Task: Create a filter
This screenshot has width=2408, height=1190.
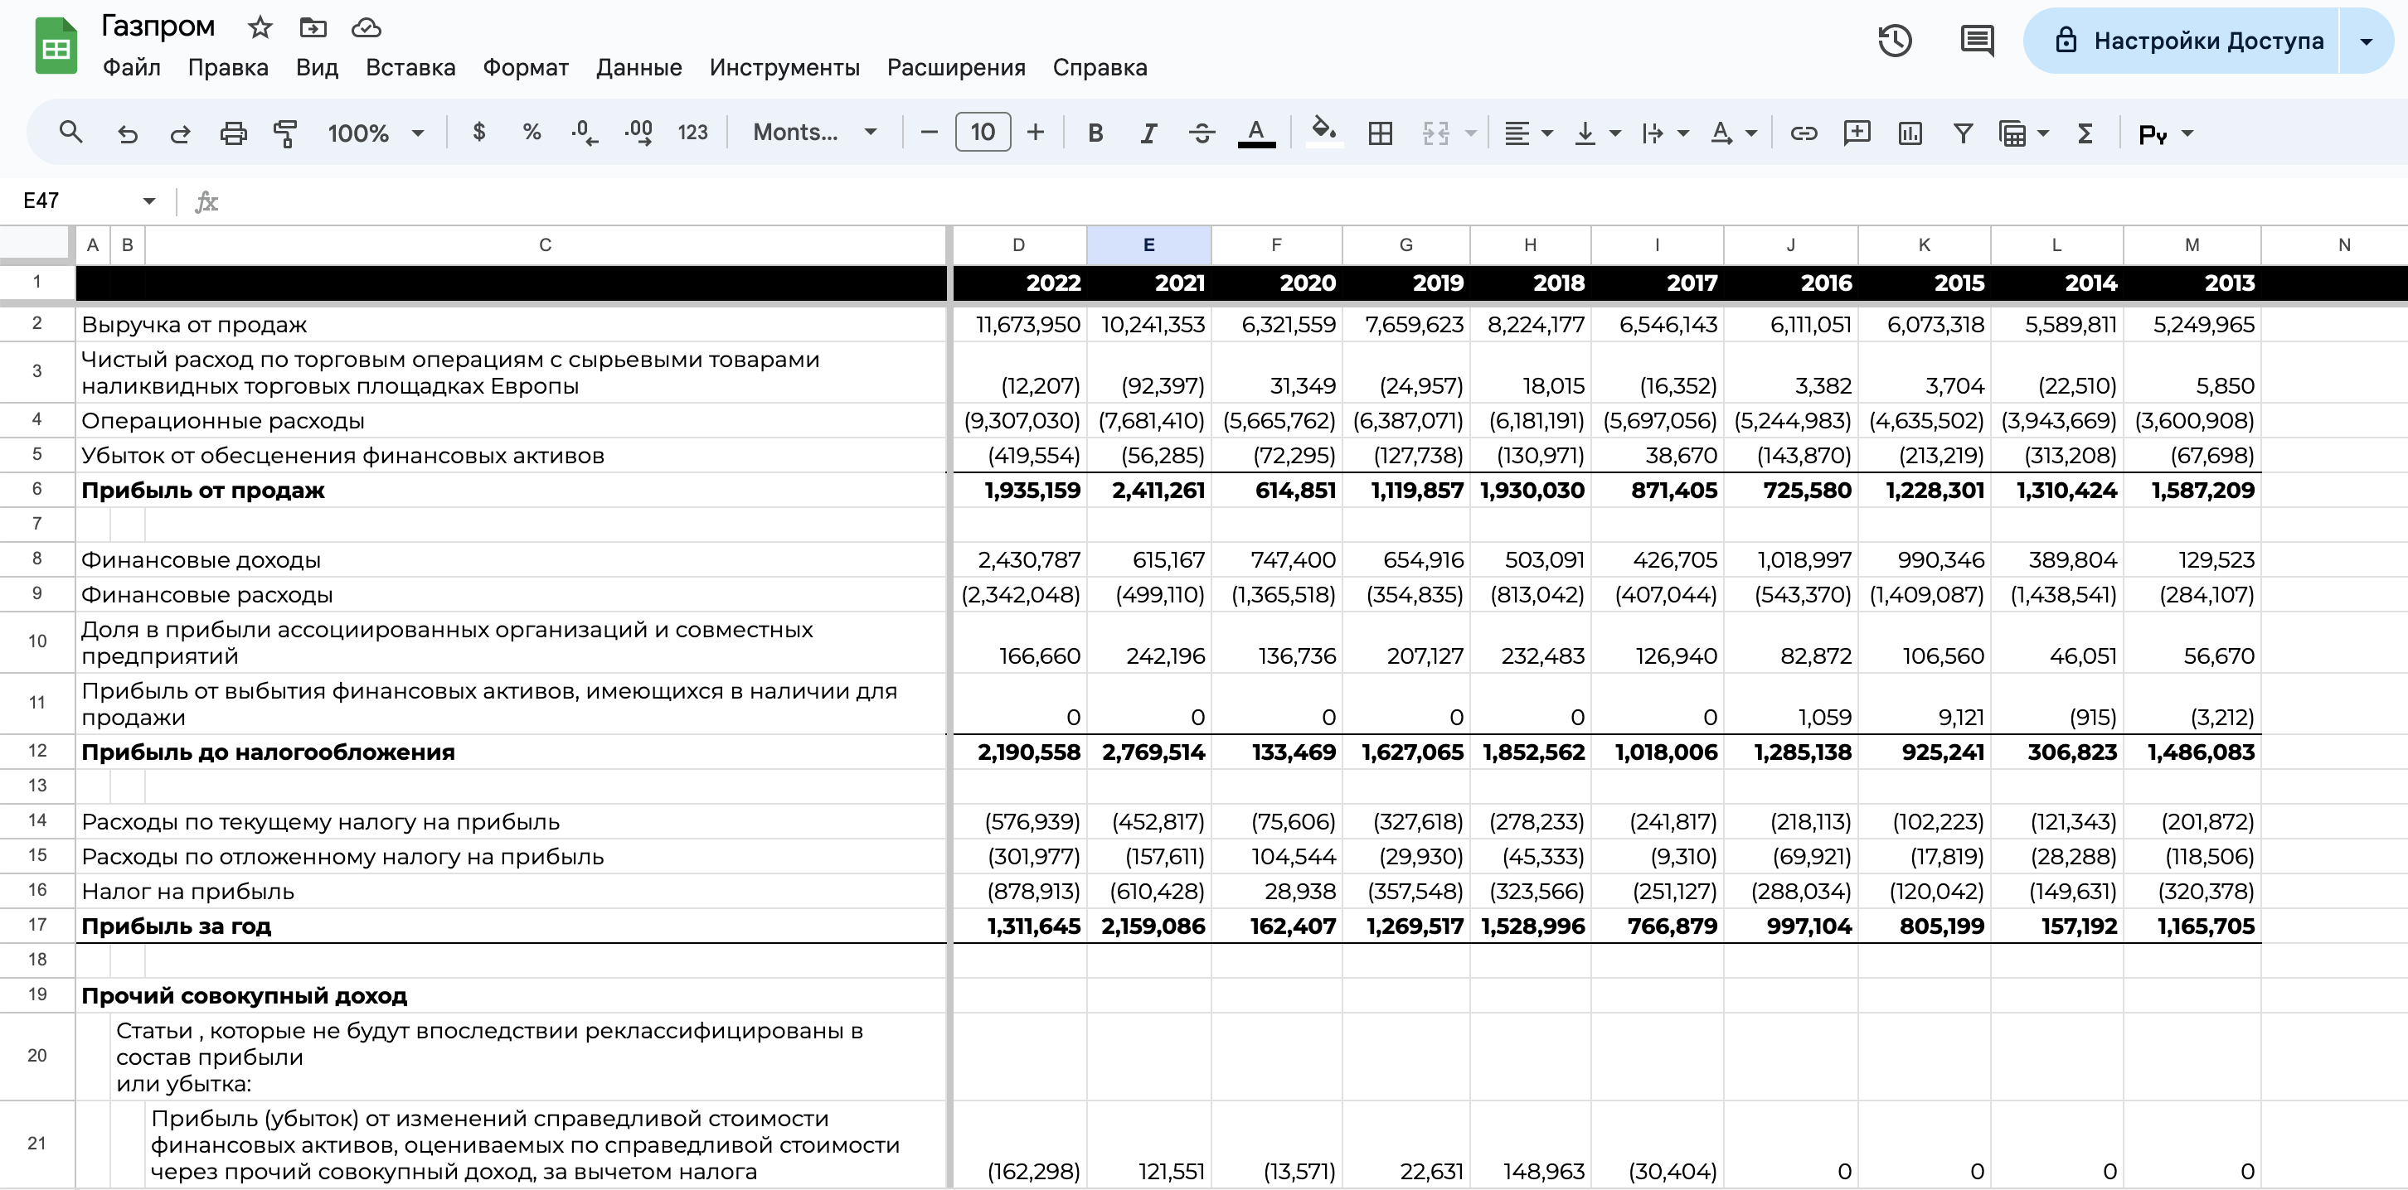Action: tap(1963, 133)
